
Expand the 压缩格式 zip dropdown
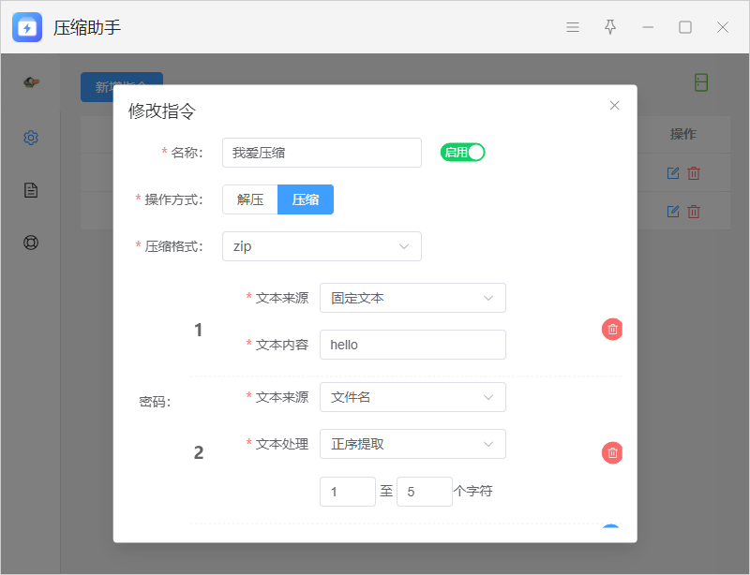coord(322,246)
